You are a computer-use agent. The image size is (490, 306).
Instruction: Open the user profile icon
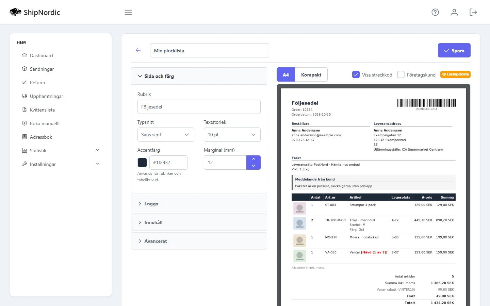(x=454, y=12)
